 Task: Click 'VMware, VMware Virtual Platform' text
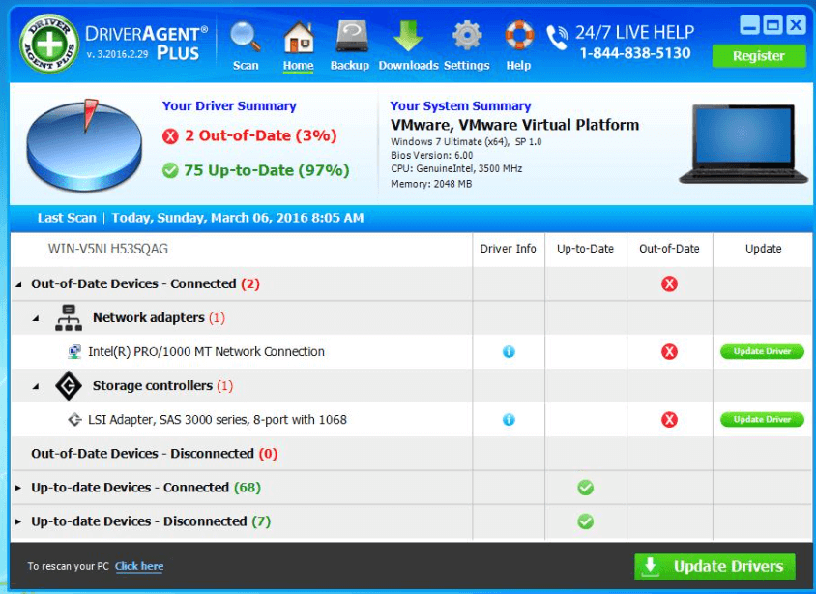click(514, 125)
